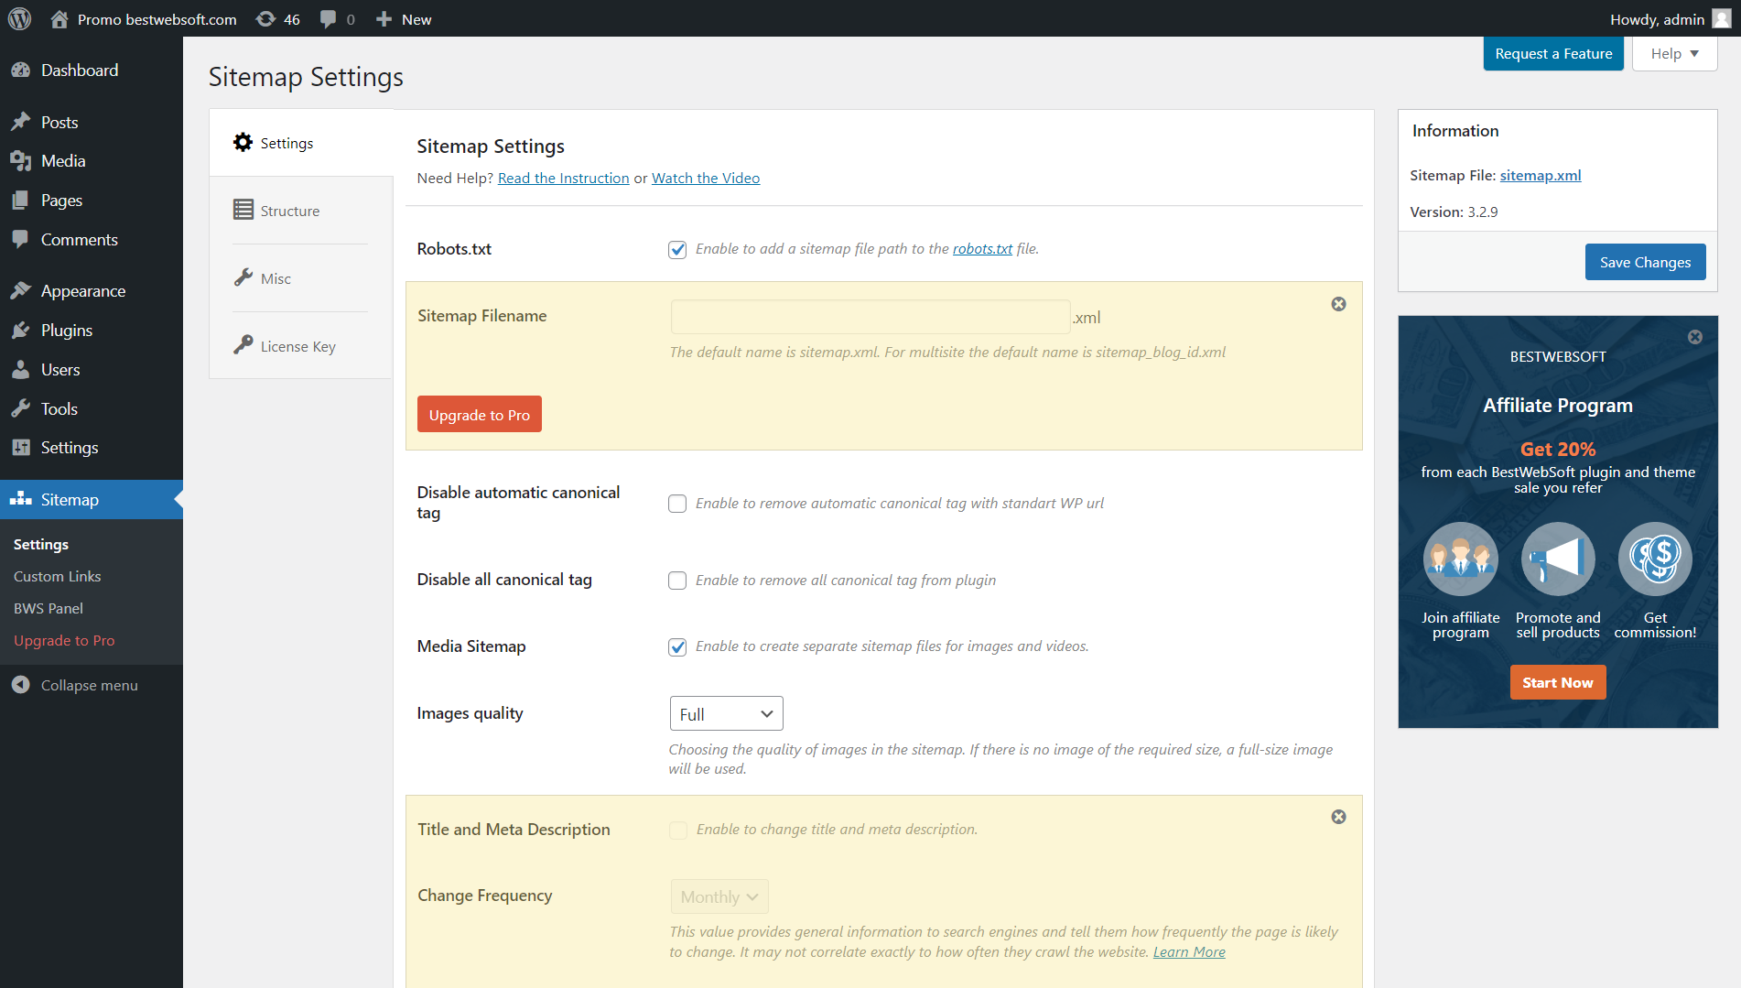Image resolution: width=1741 pixels, height=988 pixels.
Task: Select the gear icon on Settings tab
Action: [243, 142]
